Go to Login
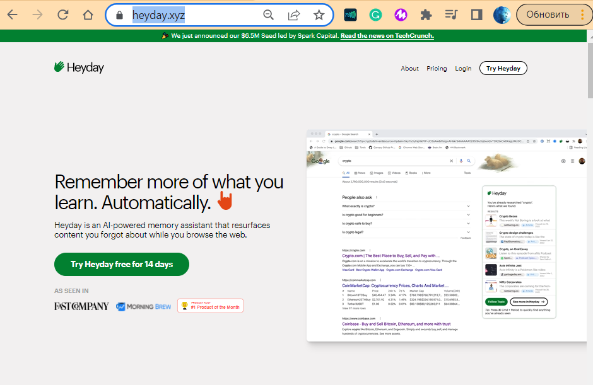This screenshot has width=593, height=385. pyautogui.click(x=463, y=69)
